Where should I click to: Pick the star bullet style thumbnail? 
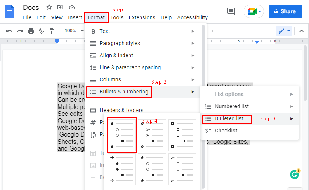click(152, 169)
